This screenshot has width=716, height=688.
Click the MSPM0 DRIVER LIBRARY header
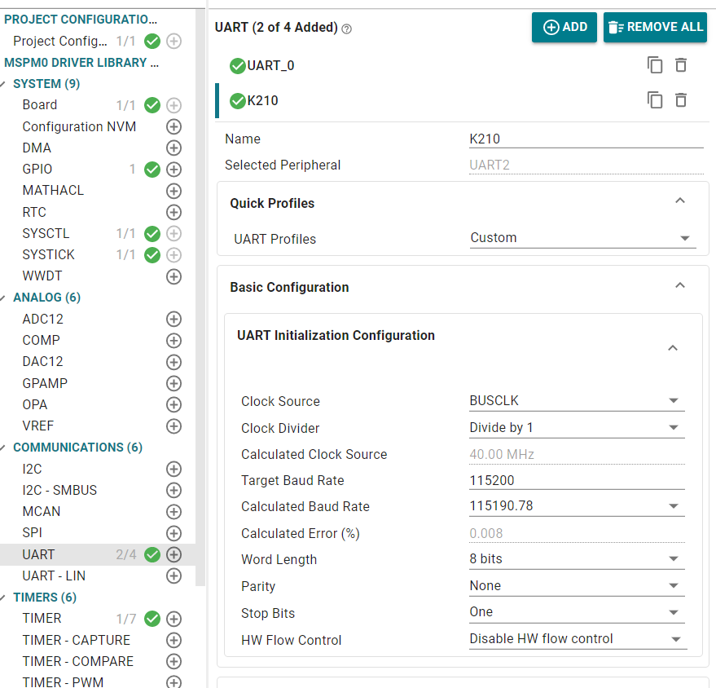[81, 63]
